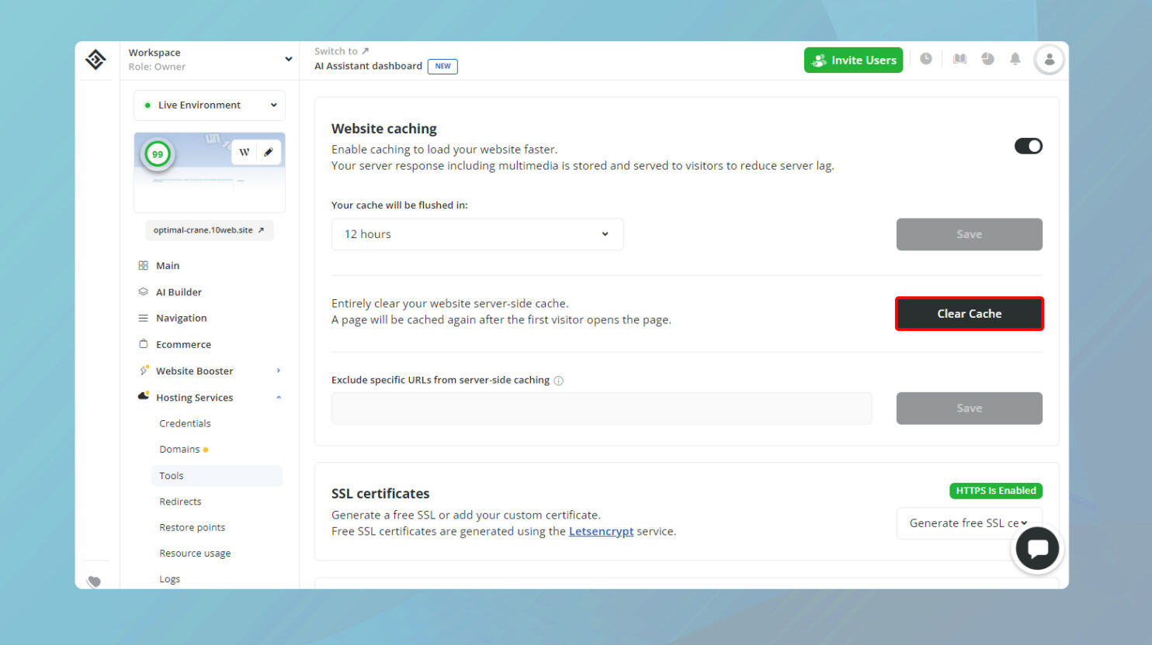Screen dimensions: 1152x645
Task: Open the documentation book icon
Action: (x=959, y=59)
